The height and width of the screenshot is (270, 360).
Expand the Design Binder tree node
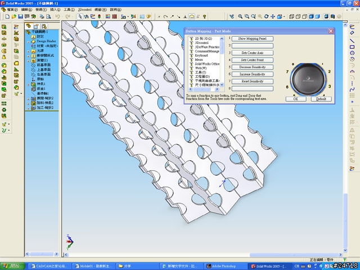pos(29,42)
